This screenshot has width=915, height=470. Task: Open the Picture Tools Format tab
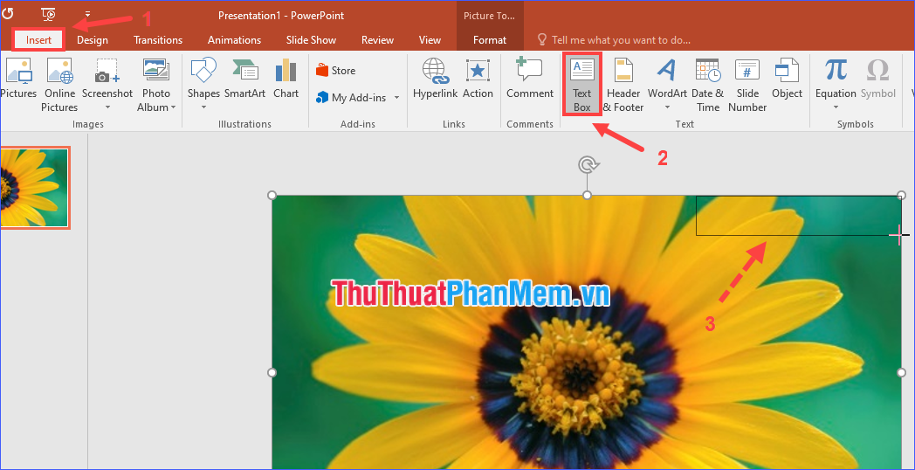tap(490, 40)
